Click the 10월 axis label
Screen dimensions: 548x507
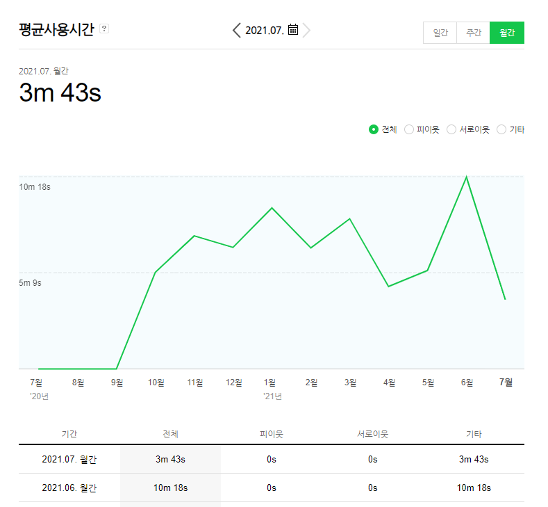click(x=156, y=383)
